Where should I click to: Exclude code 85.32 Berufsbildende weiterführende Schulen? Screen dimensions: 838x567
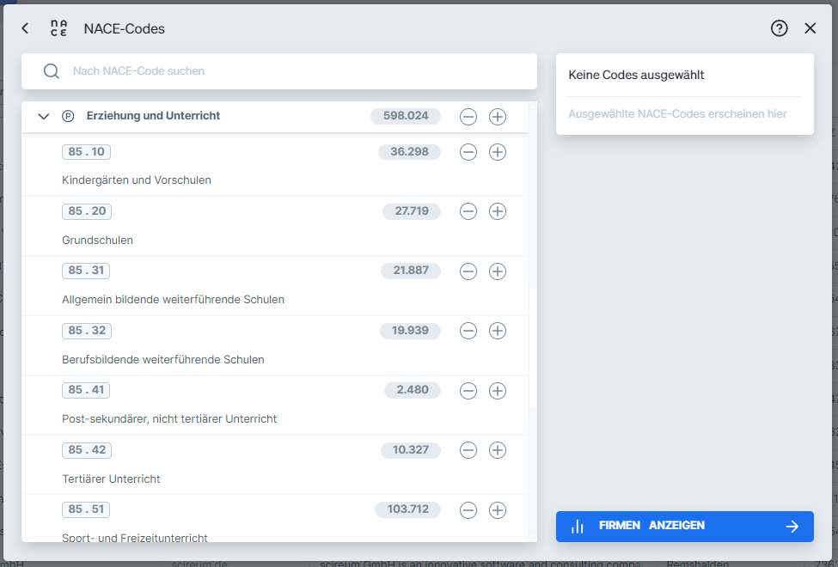click(x=468, y=331)
